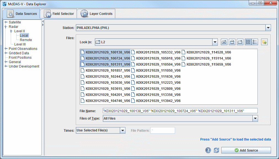Image resolution: width=279 pixels, height=159 pixels.
Task: Click the File Name text field
Action: [180, 111]
